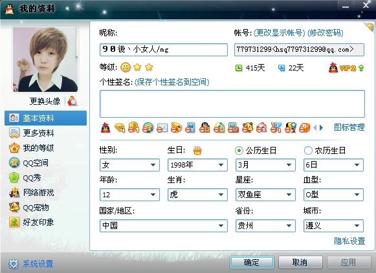This screenshot has width=376, height=273.
Task: Click the 保存个性签名到空间 link
Action: click(172, 82)
